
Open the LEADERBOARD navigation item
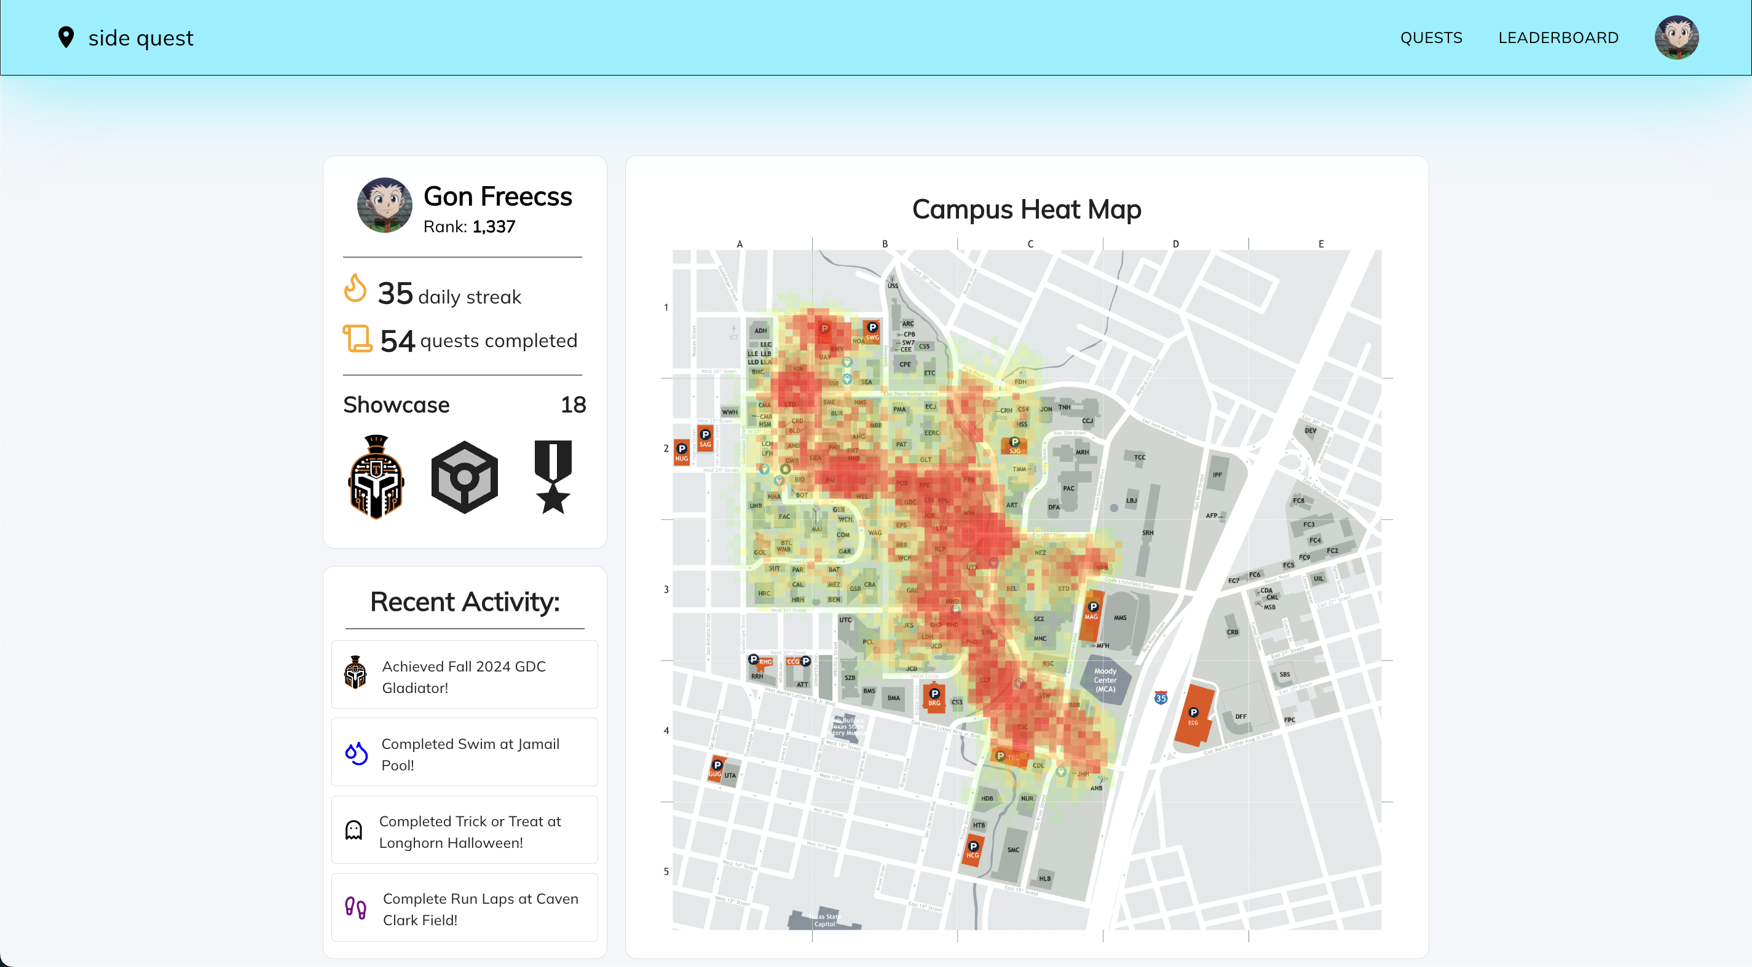(x=1558, y=37)
